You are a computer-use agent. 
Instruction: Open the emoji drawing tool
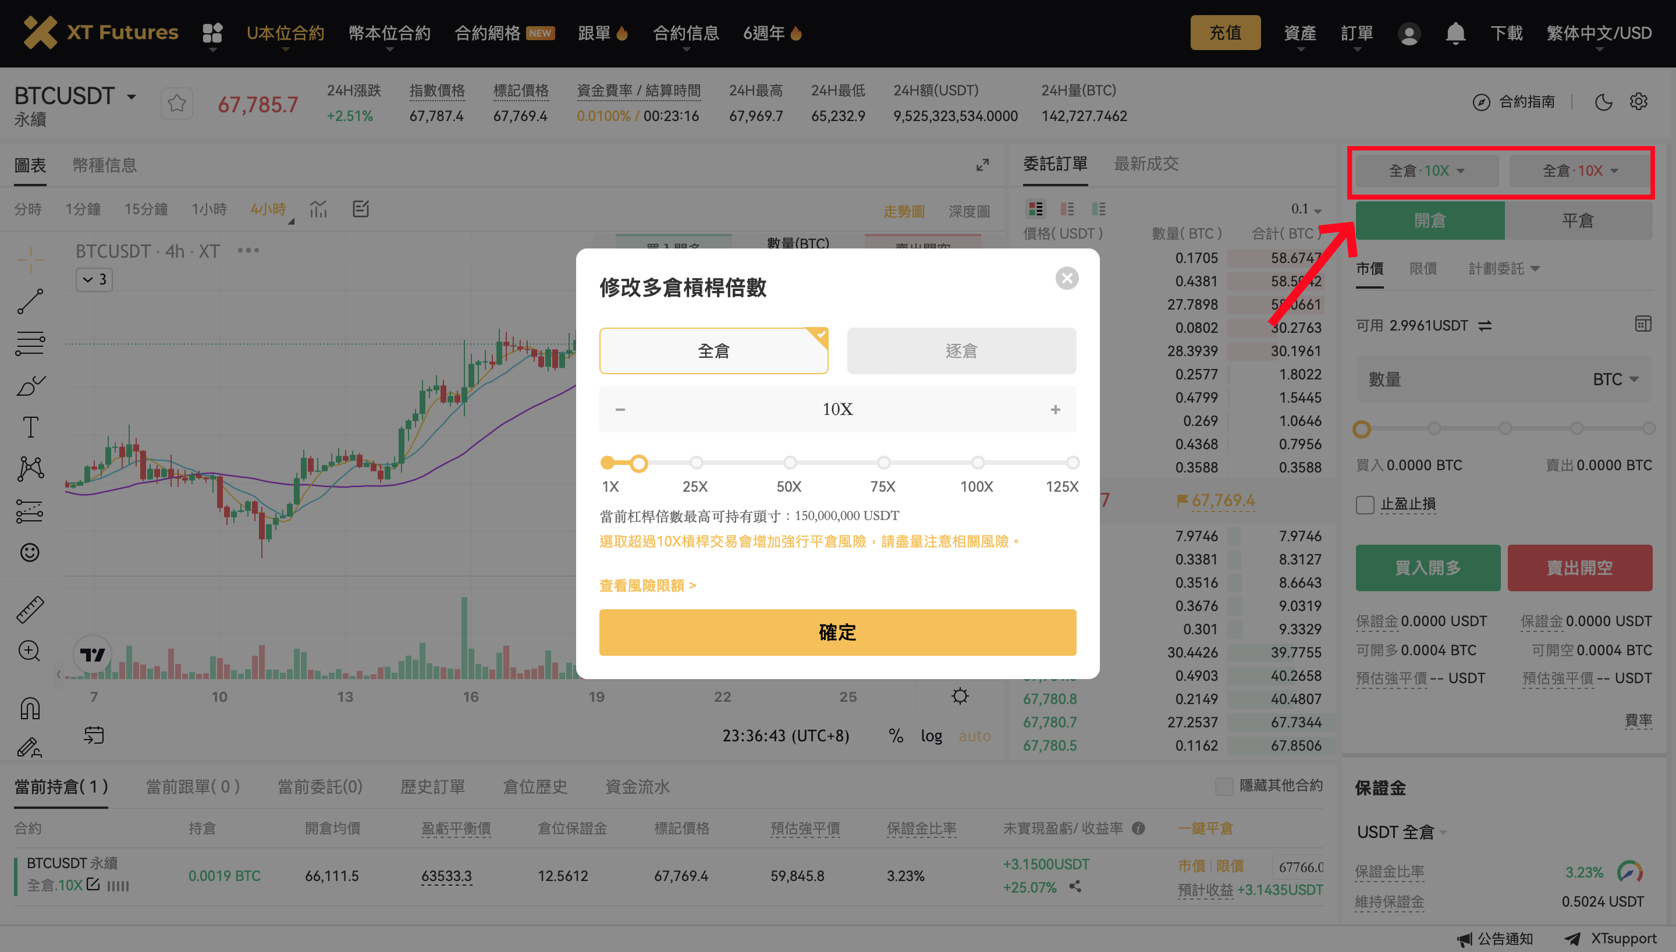[x=30, y=552]
